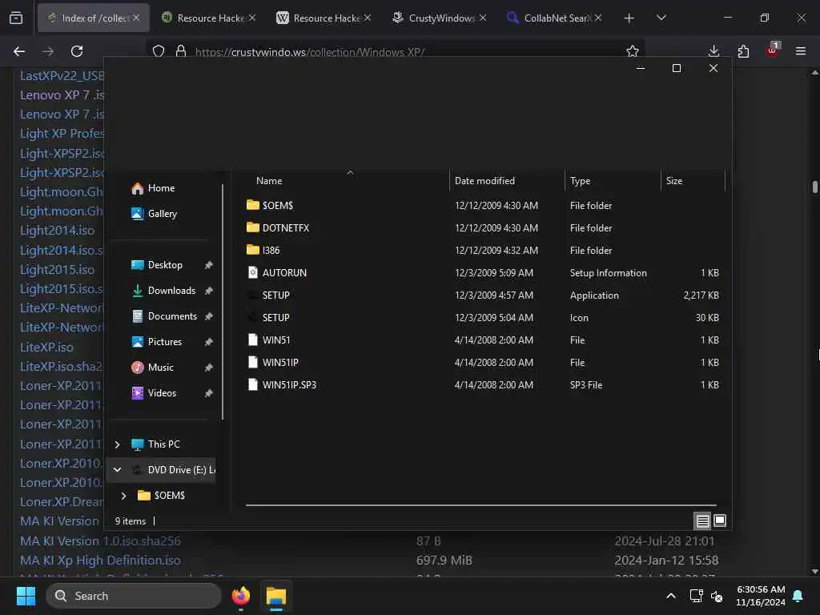Open uBlock Origin extension icon
This screenshot has width=820, height=615.
click(773, 50)
